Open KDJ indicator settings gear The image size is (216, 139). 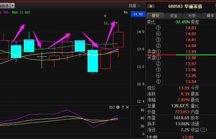pos(118,107)
